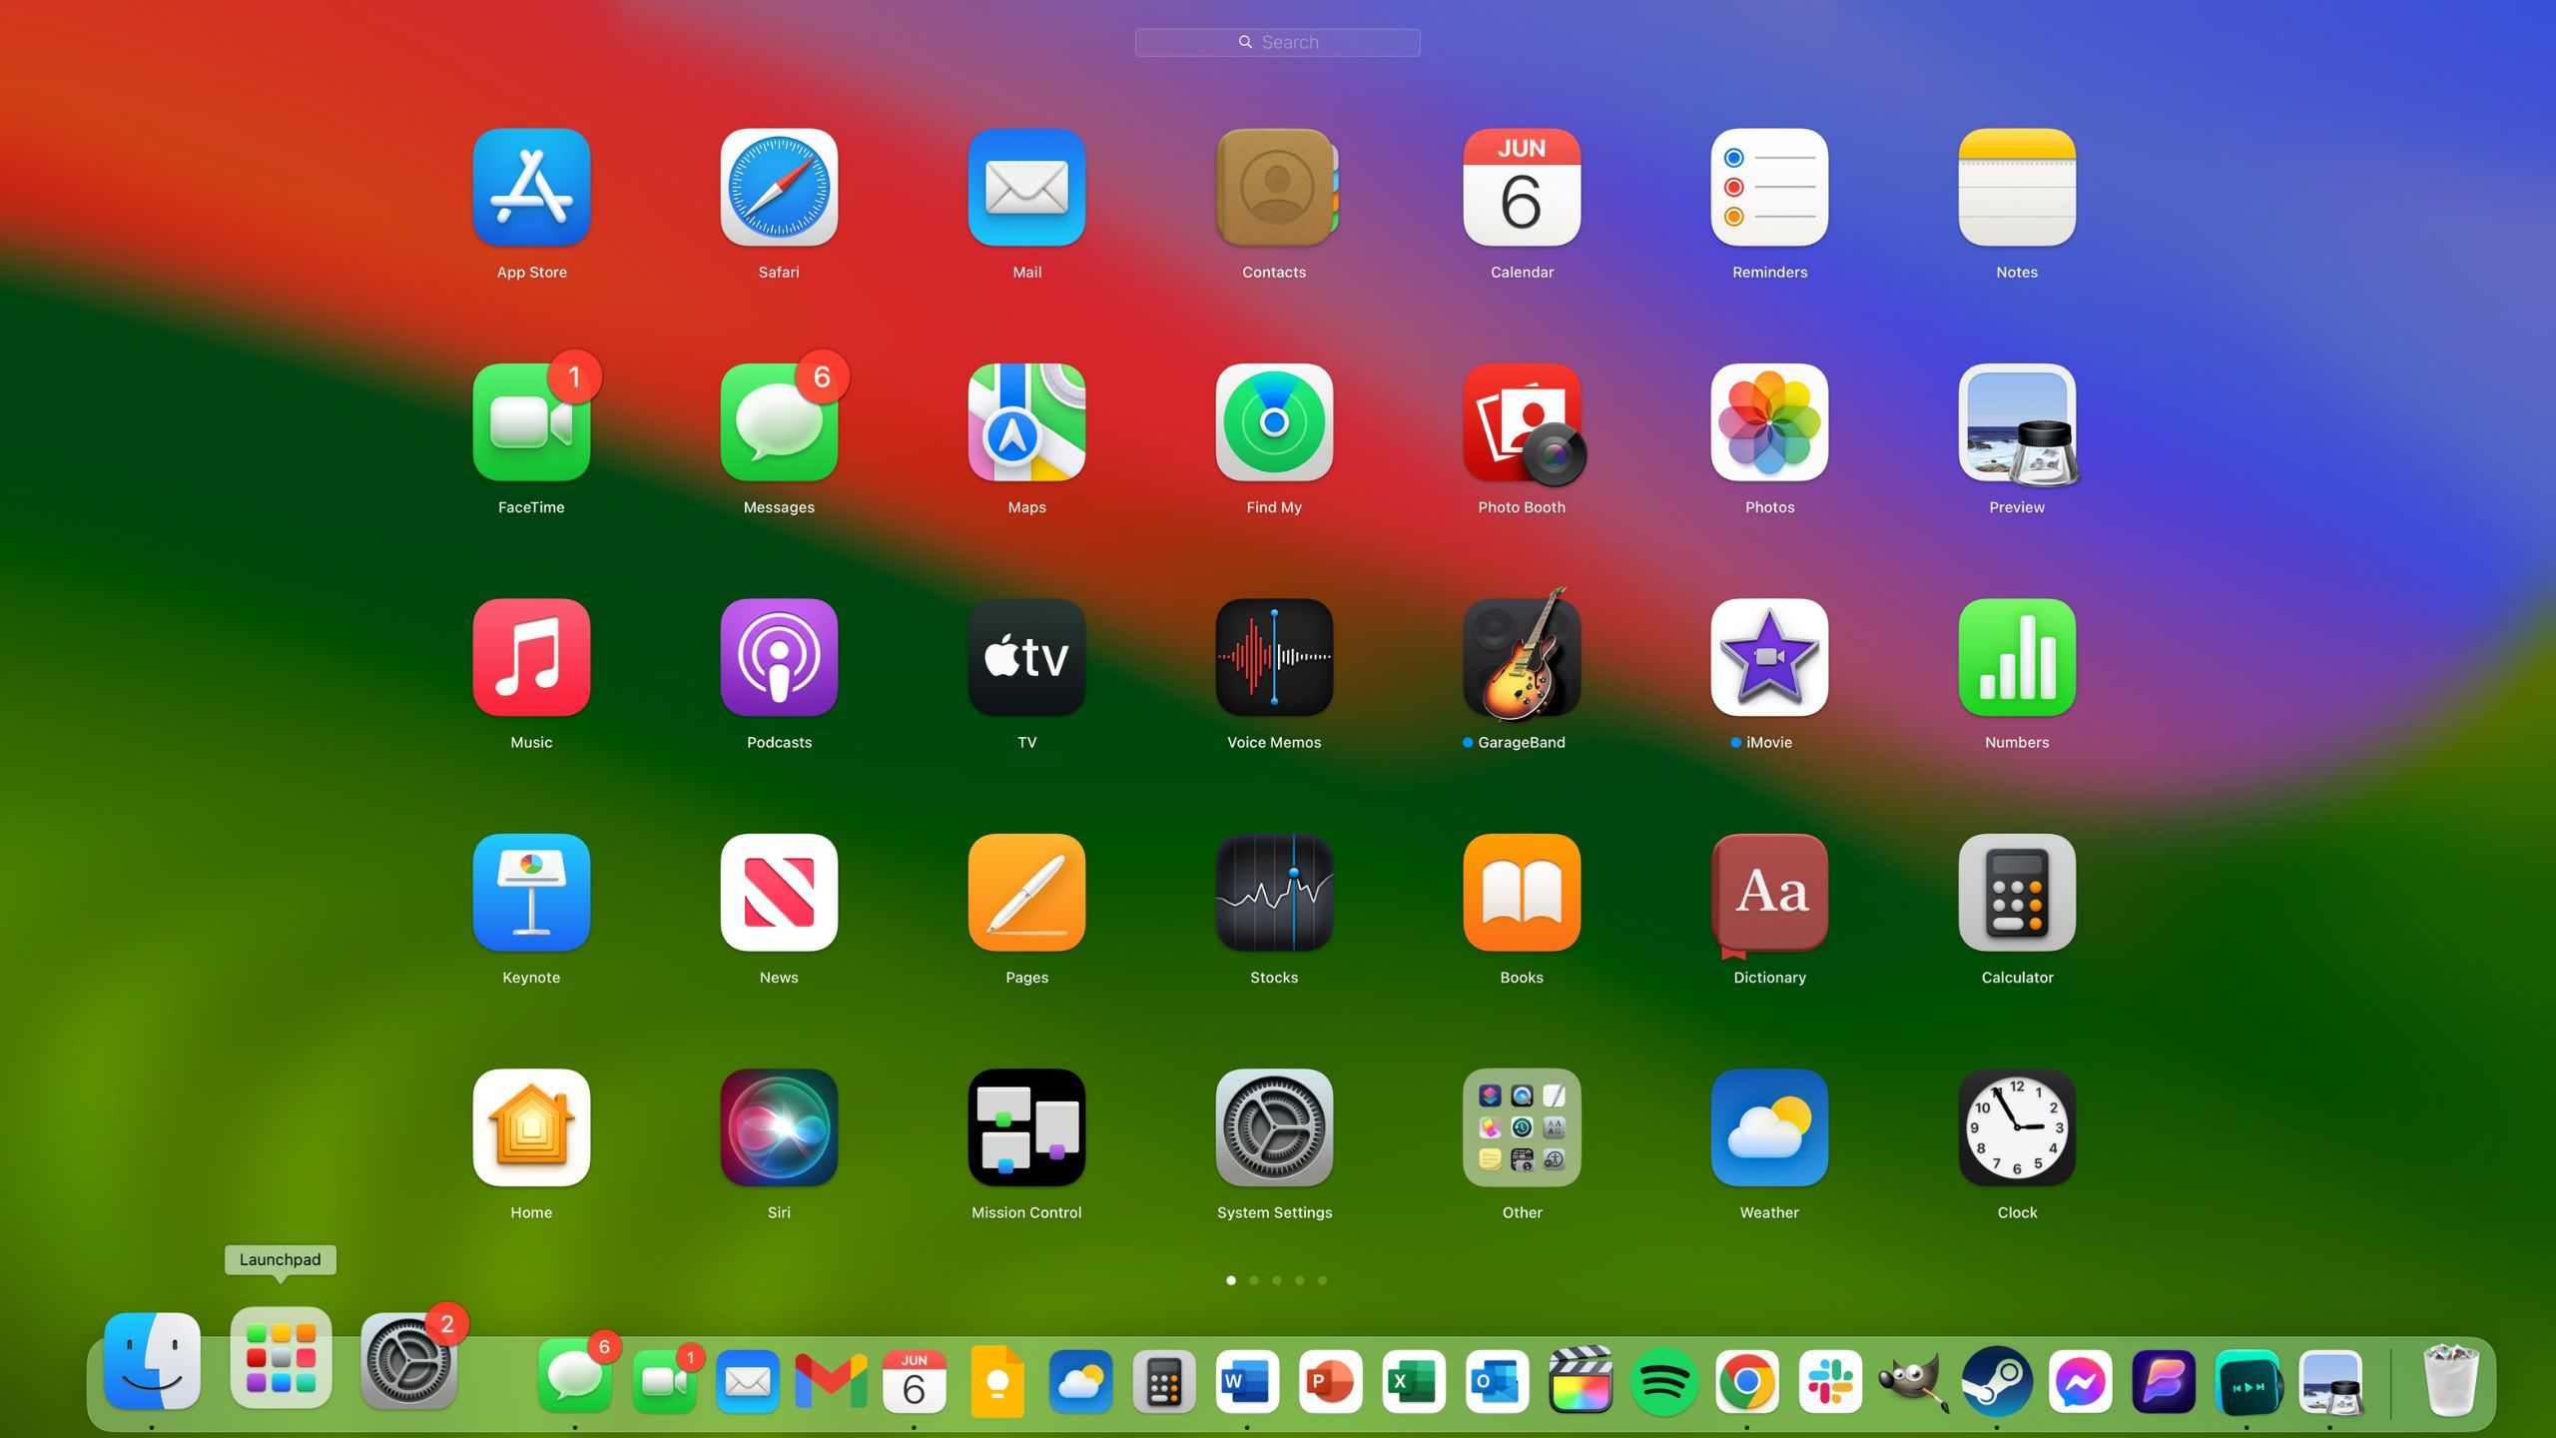Open the Notes app
The image size is (2556, 1438).
pos(2017,188)
